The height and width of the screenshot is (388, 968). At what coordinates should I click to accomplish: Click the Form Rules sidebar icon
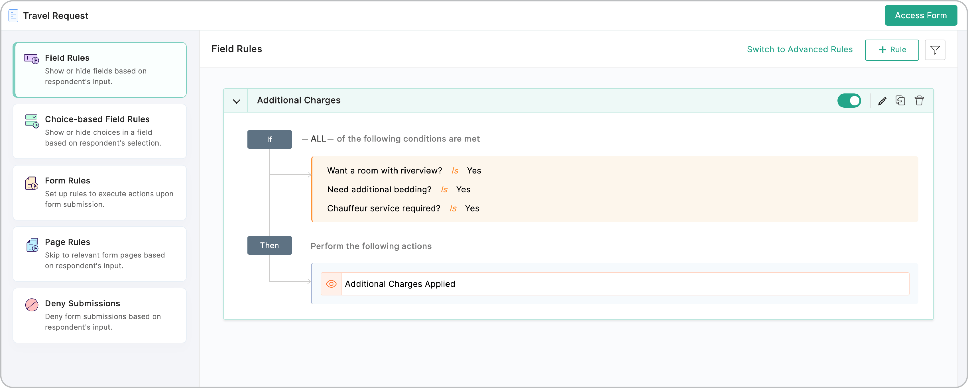point(32,184)
